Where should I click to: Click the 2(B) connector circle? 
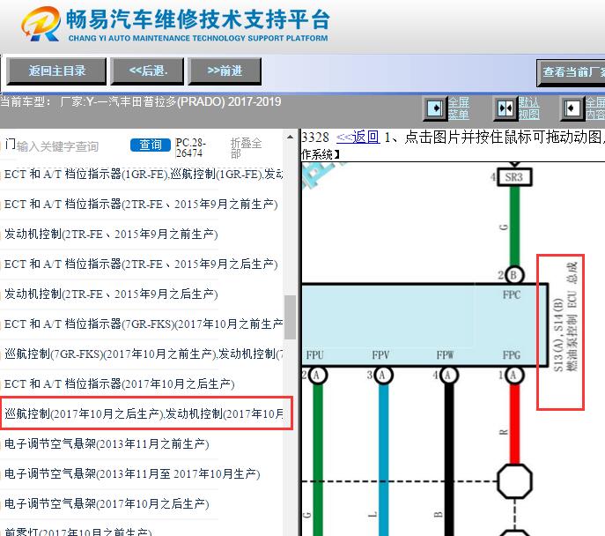(513, 275)
